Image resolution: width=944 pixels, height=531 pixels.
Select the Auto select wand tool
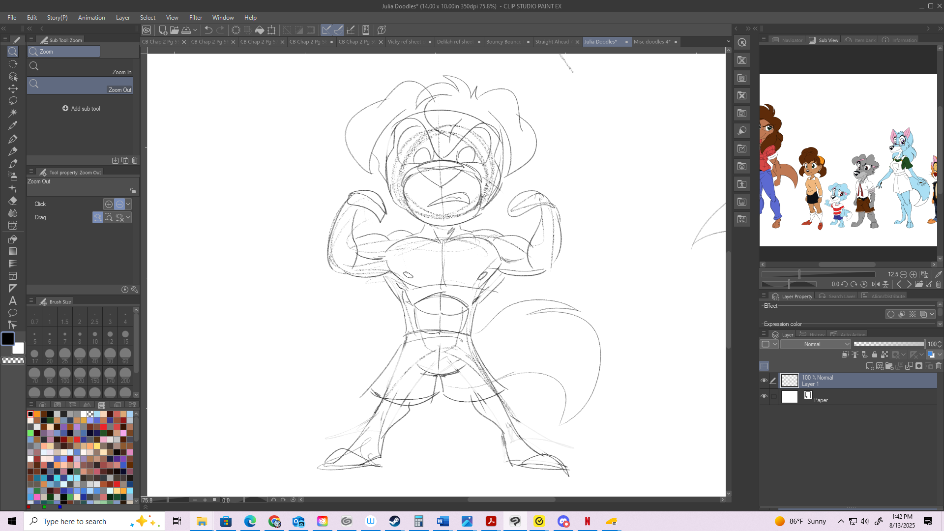click(13, 113)
